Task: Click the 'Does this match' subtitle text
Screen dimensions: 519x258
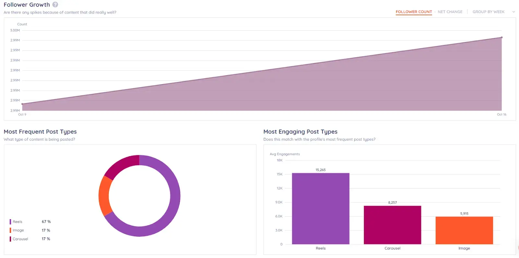Action: point(320,139)
